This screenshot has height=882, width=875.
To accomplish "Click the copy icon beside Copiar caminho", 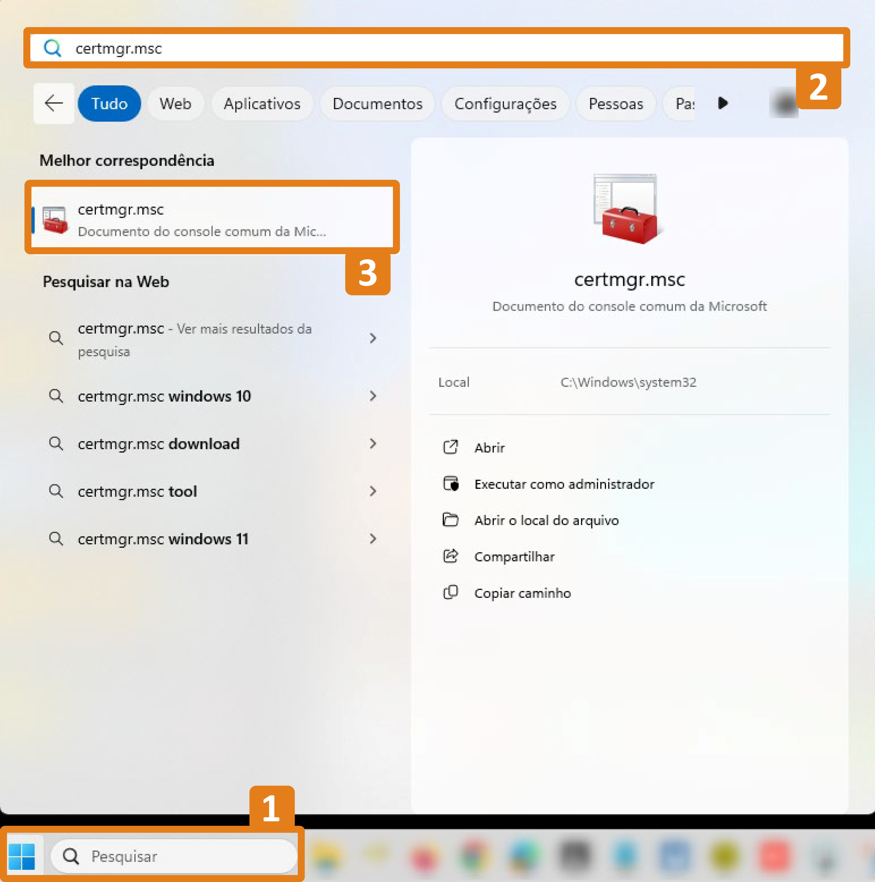I will [450, 593].
